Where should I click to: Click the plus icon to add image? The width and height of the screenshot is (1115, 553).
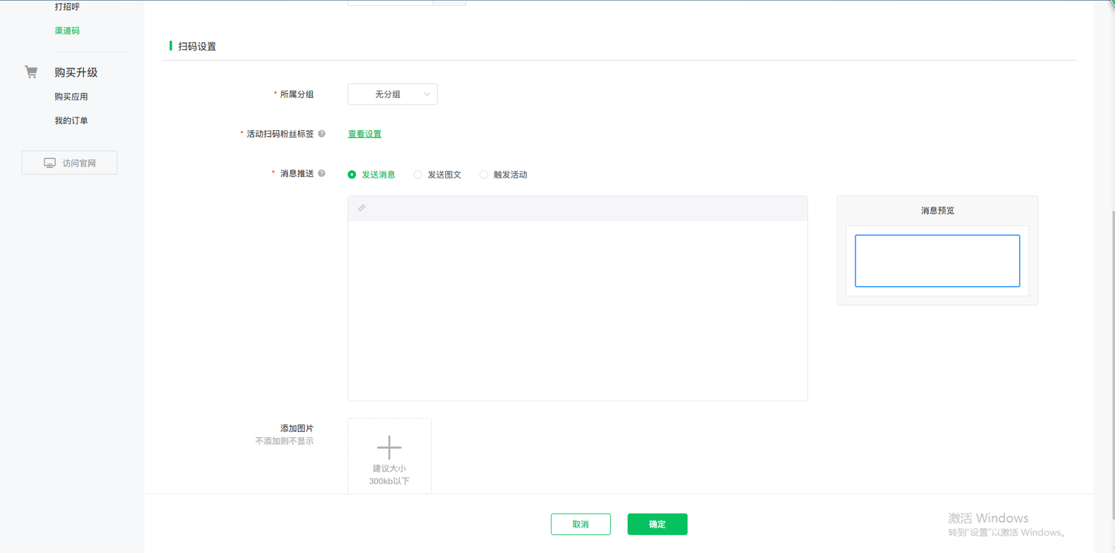click(390, 447)
